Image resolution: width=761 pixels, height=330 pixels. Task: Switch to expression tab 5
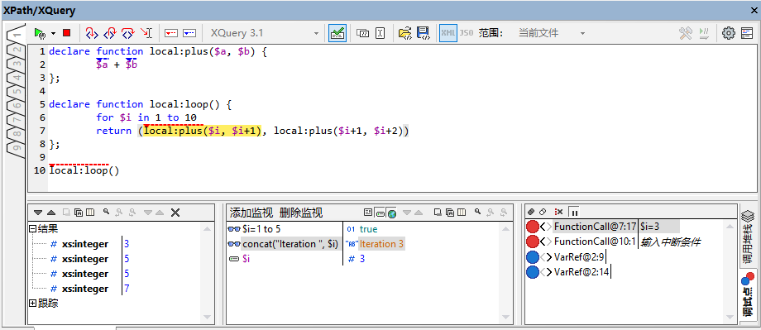[x=17, y=92]
